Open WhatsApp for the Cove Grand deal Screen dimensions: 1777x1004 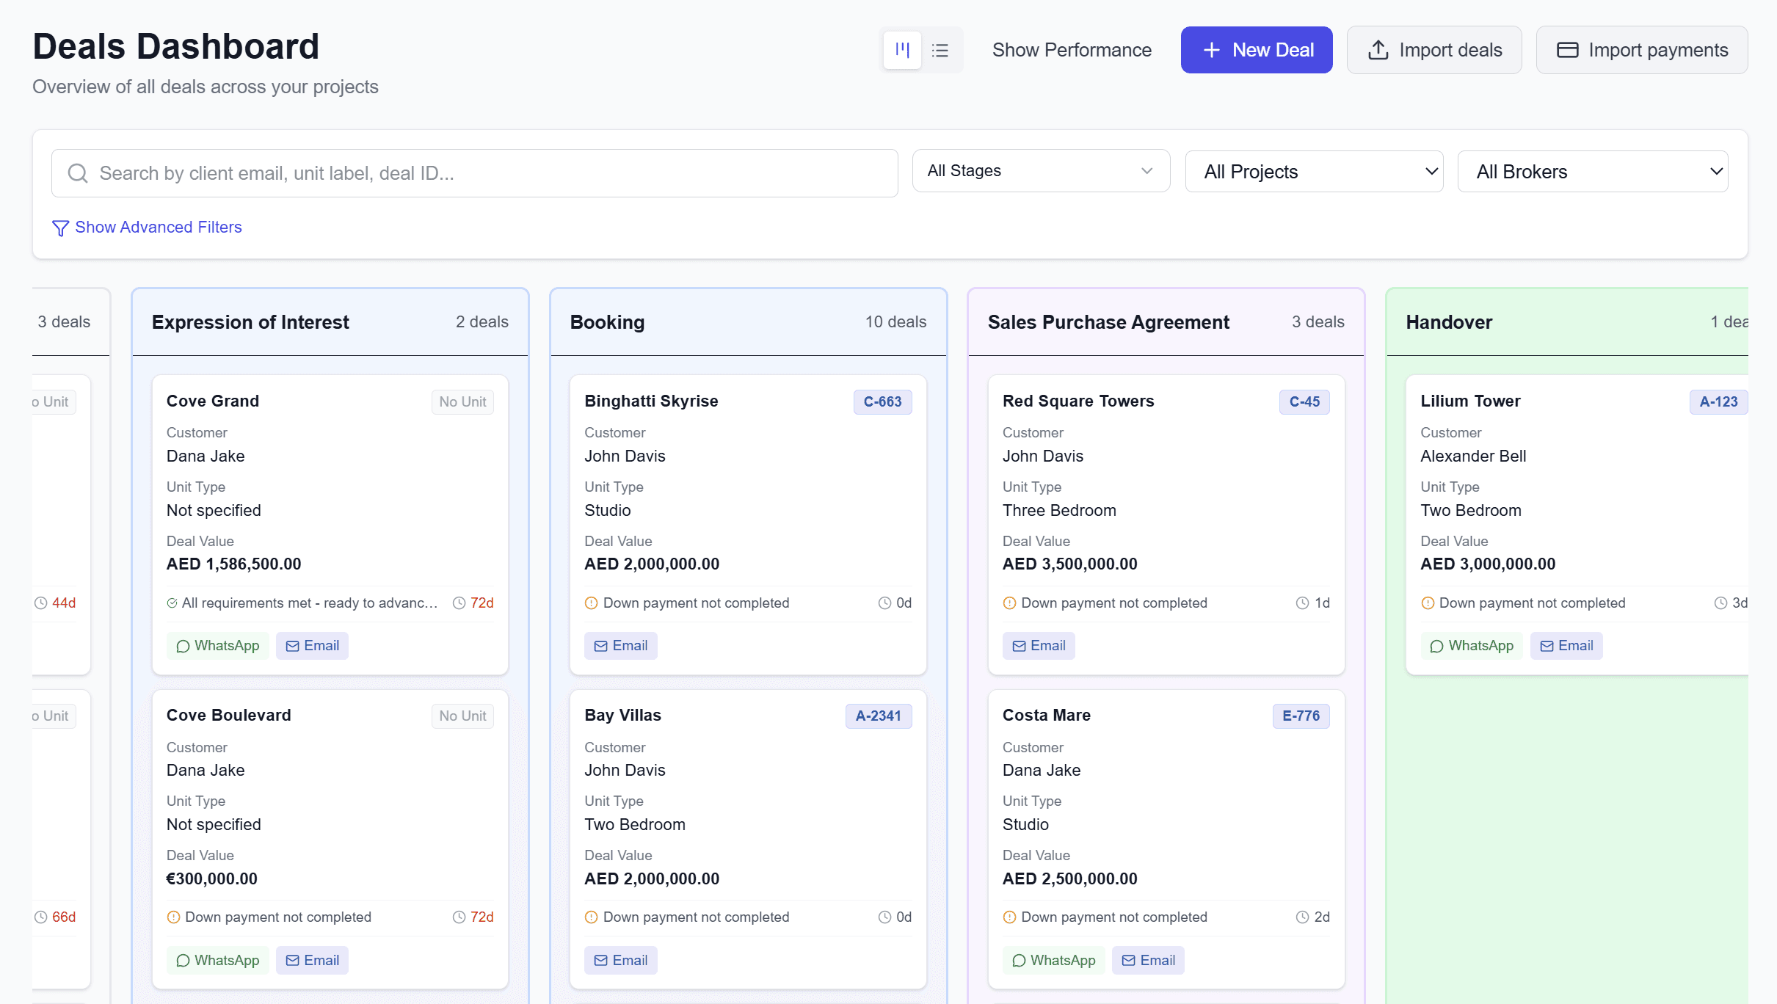click(217, 645)
